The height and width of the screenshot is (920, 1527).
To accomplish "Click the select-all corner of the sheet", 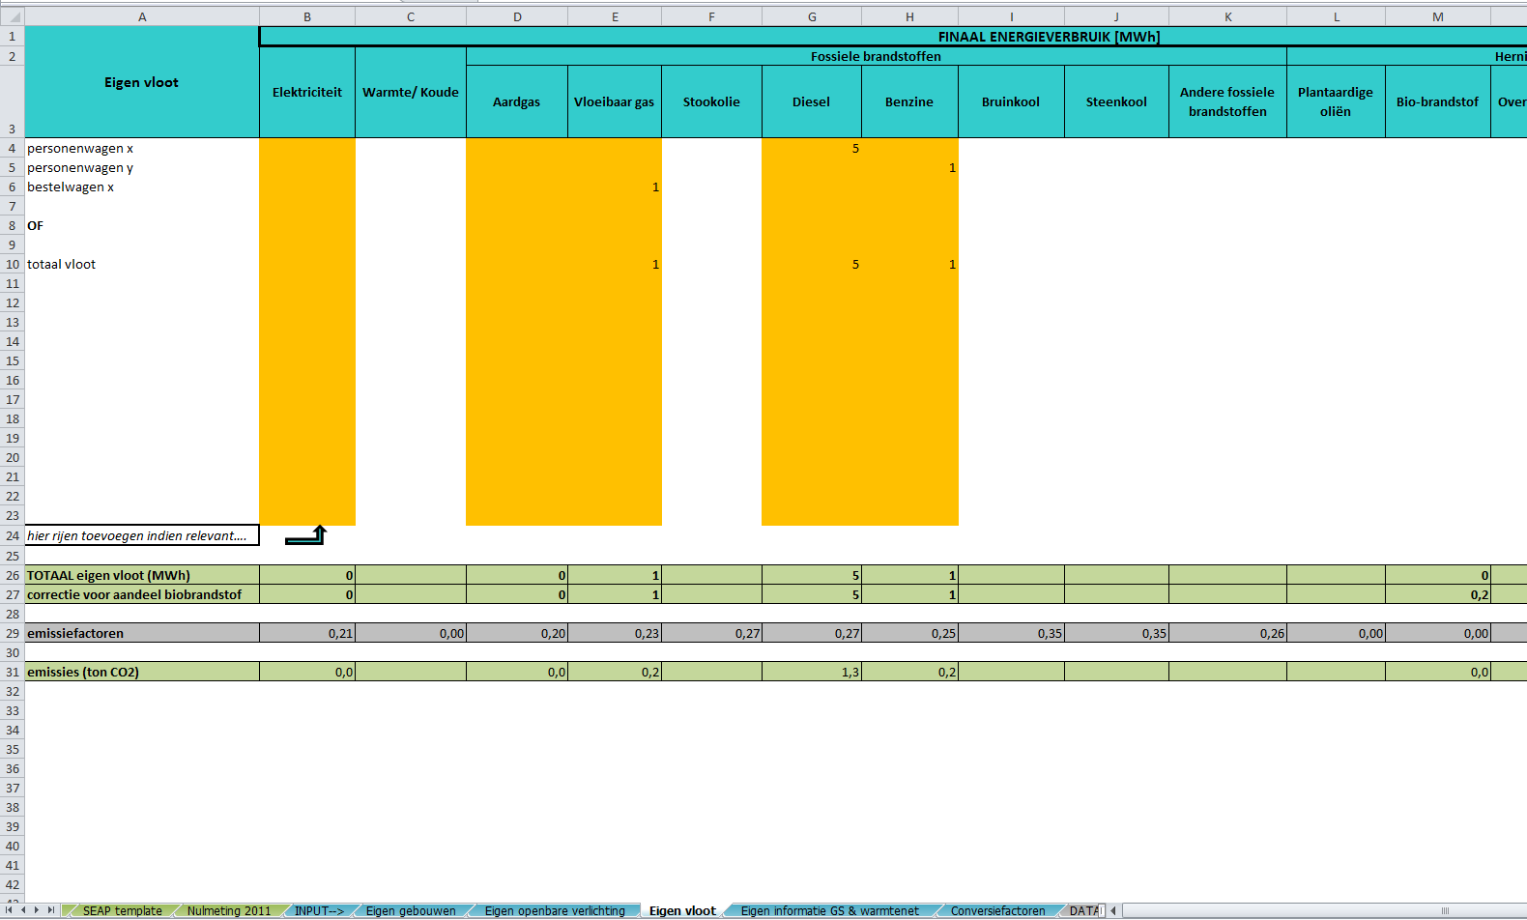I will [x=13, y=17].
